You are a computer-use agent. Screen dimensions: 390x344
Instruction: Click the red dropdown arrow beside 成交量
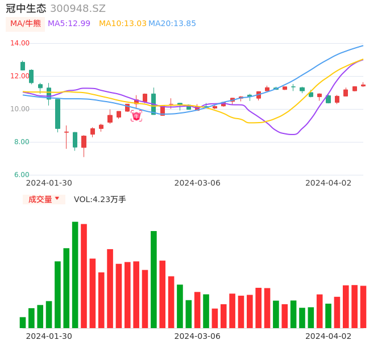[57, 199]
